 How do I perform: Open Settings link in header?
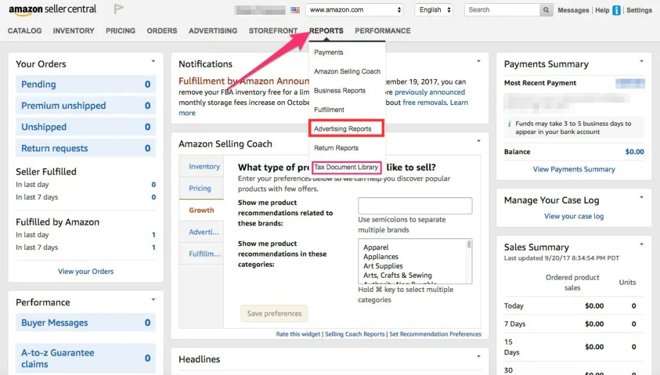point(639,10)
